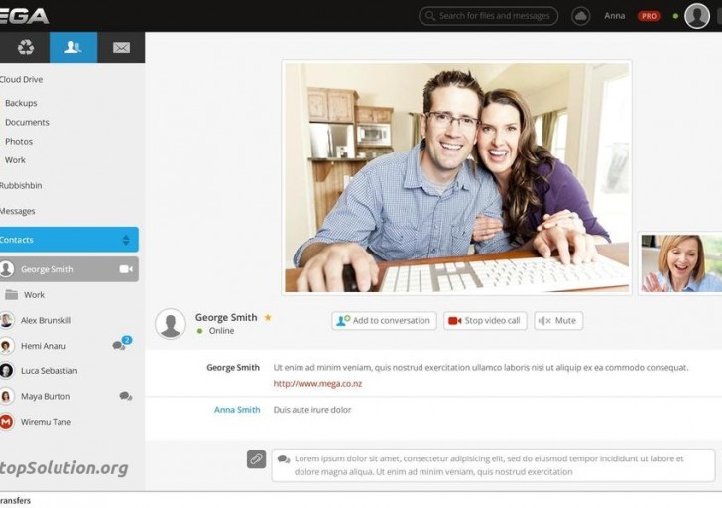Open the Work contacts group folder icon
722x508 pixels.
point(12,295)
